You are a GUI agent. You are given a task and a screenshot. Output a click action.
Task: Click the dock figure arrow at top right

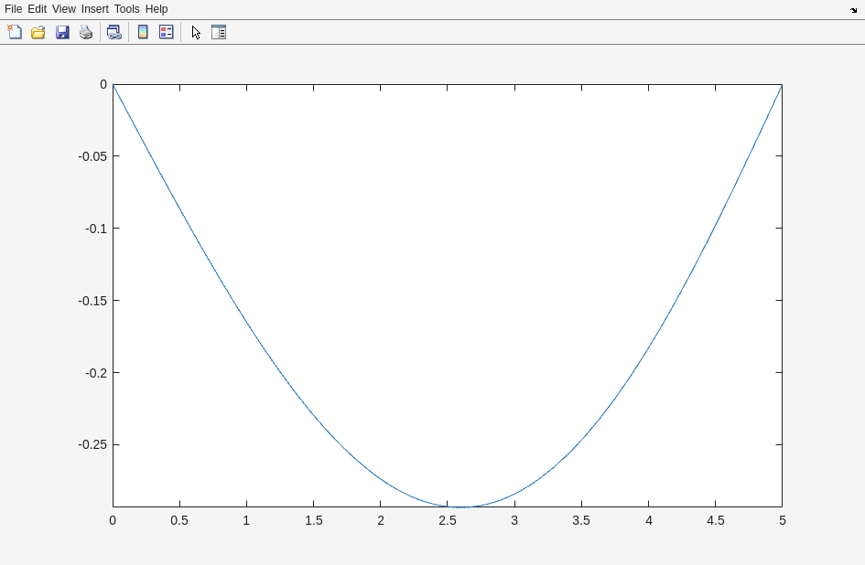point(853,10)
